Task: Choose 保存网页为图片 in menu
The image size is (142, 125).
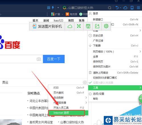Action: 115,67
